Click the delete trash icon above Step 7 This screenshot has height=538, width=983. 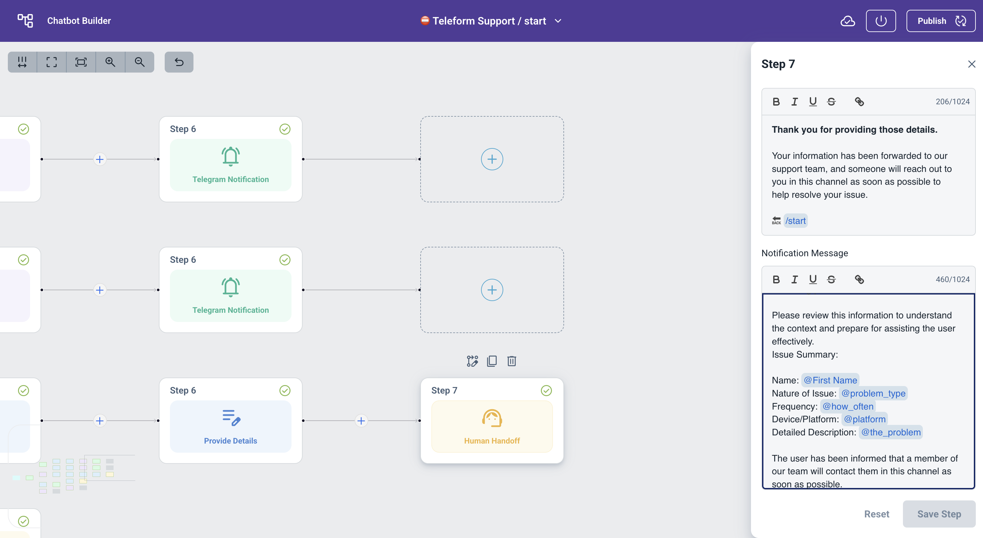tap(512, 361)
